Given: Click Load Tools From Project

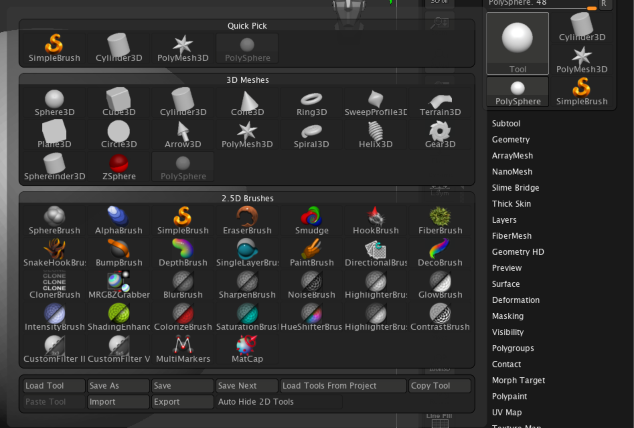Looking at the screenshot, I should pyautogui.click(x=343, y=386).
